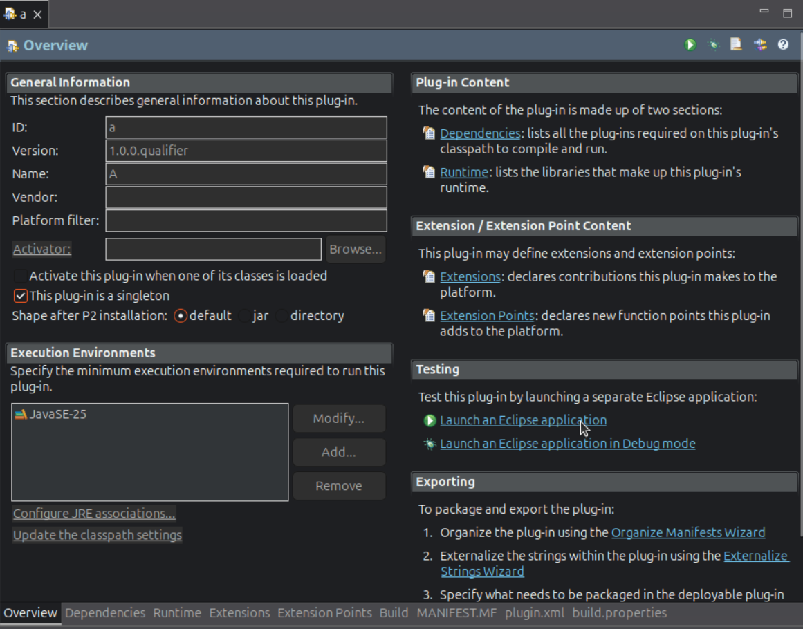Click the Overview header plug-in icon

tap(12, 46)
